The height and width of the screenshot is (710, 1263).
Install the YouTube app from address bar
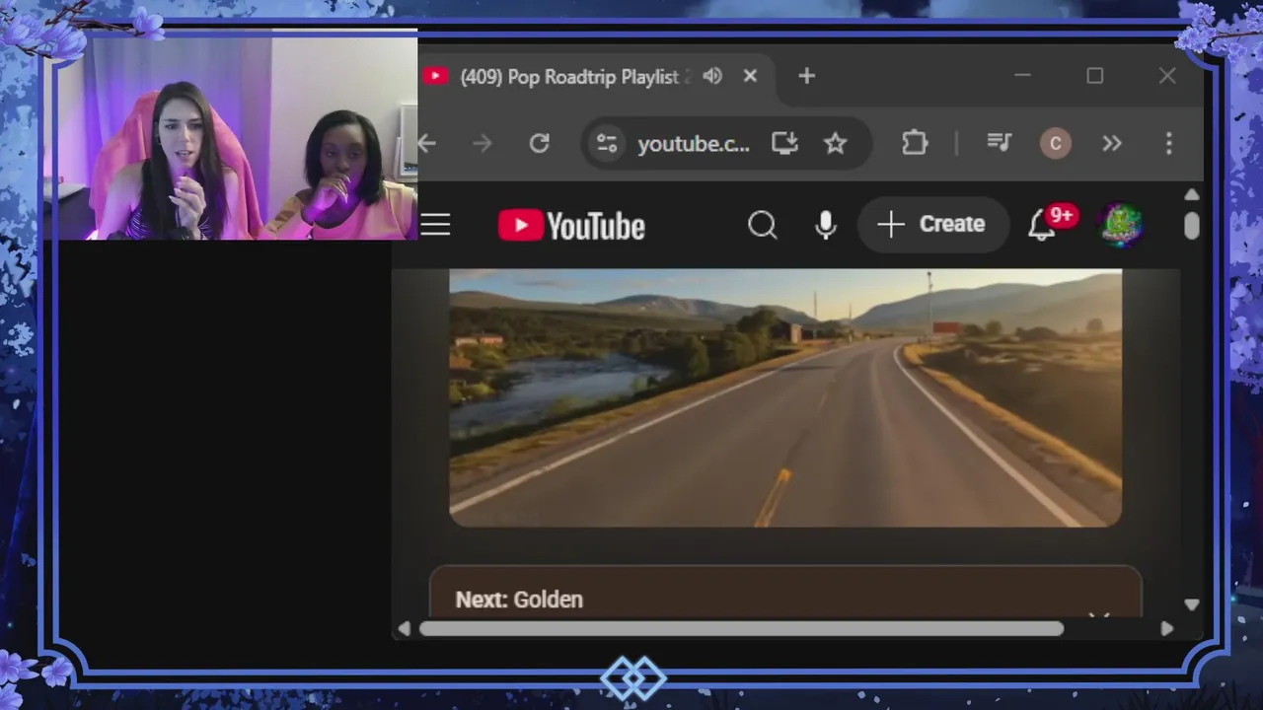point(784,144)
